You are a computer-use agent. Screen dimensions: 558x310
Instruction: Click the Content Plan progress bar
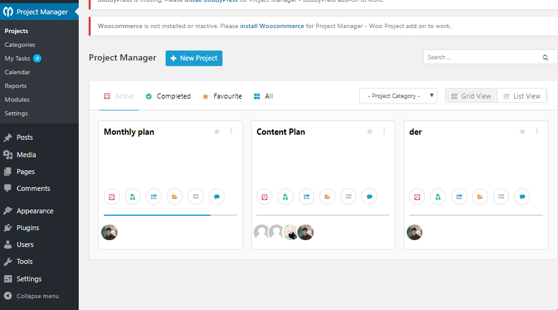323,215
